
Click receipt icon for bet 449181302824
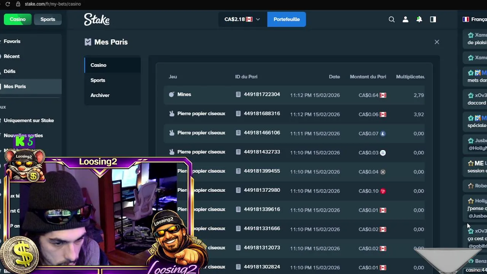tap(238, 267)
